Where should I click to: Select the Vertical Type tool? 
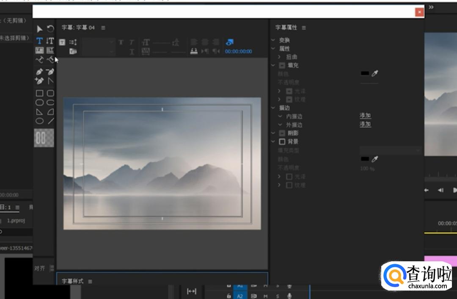[50, 41]
